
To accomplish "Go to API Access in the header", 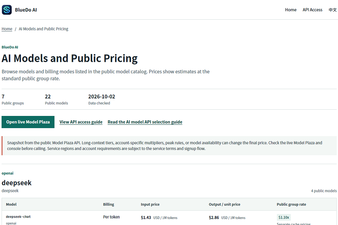I will pos(312,10).
